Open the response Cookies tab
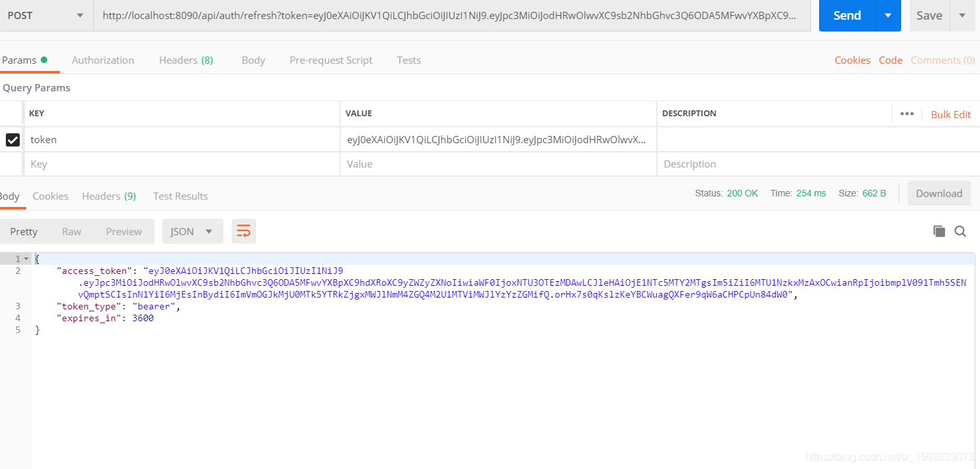980x469 pixels. pos(51,196)
